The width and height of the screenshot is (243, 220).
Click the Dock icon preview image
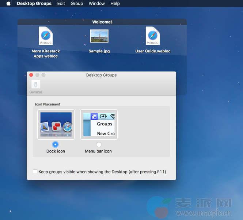(56, 124)
